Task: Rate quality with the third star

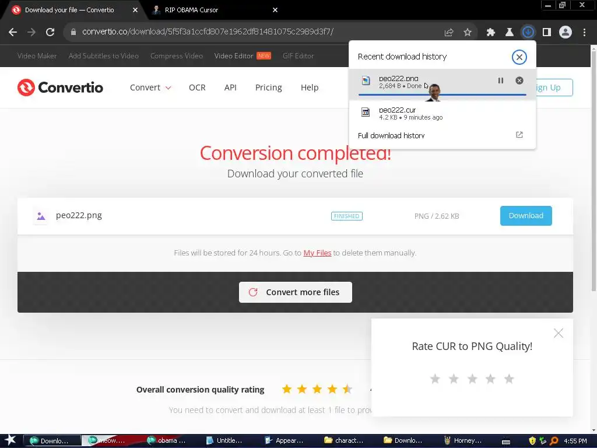Action: click(x=472, y=379)
